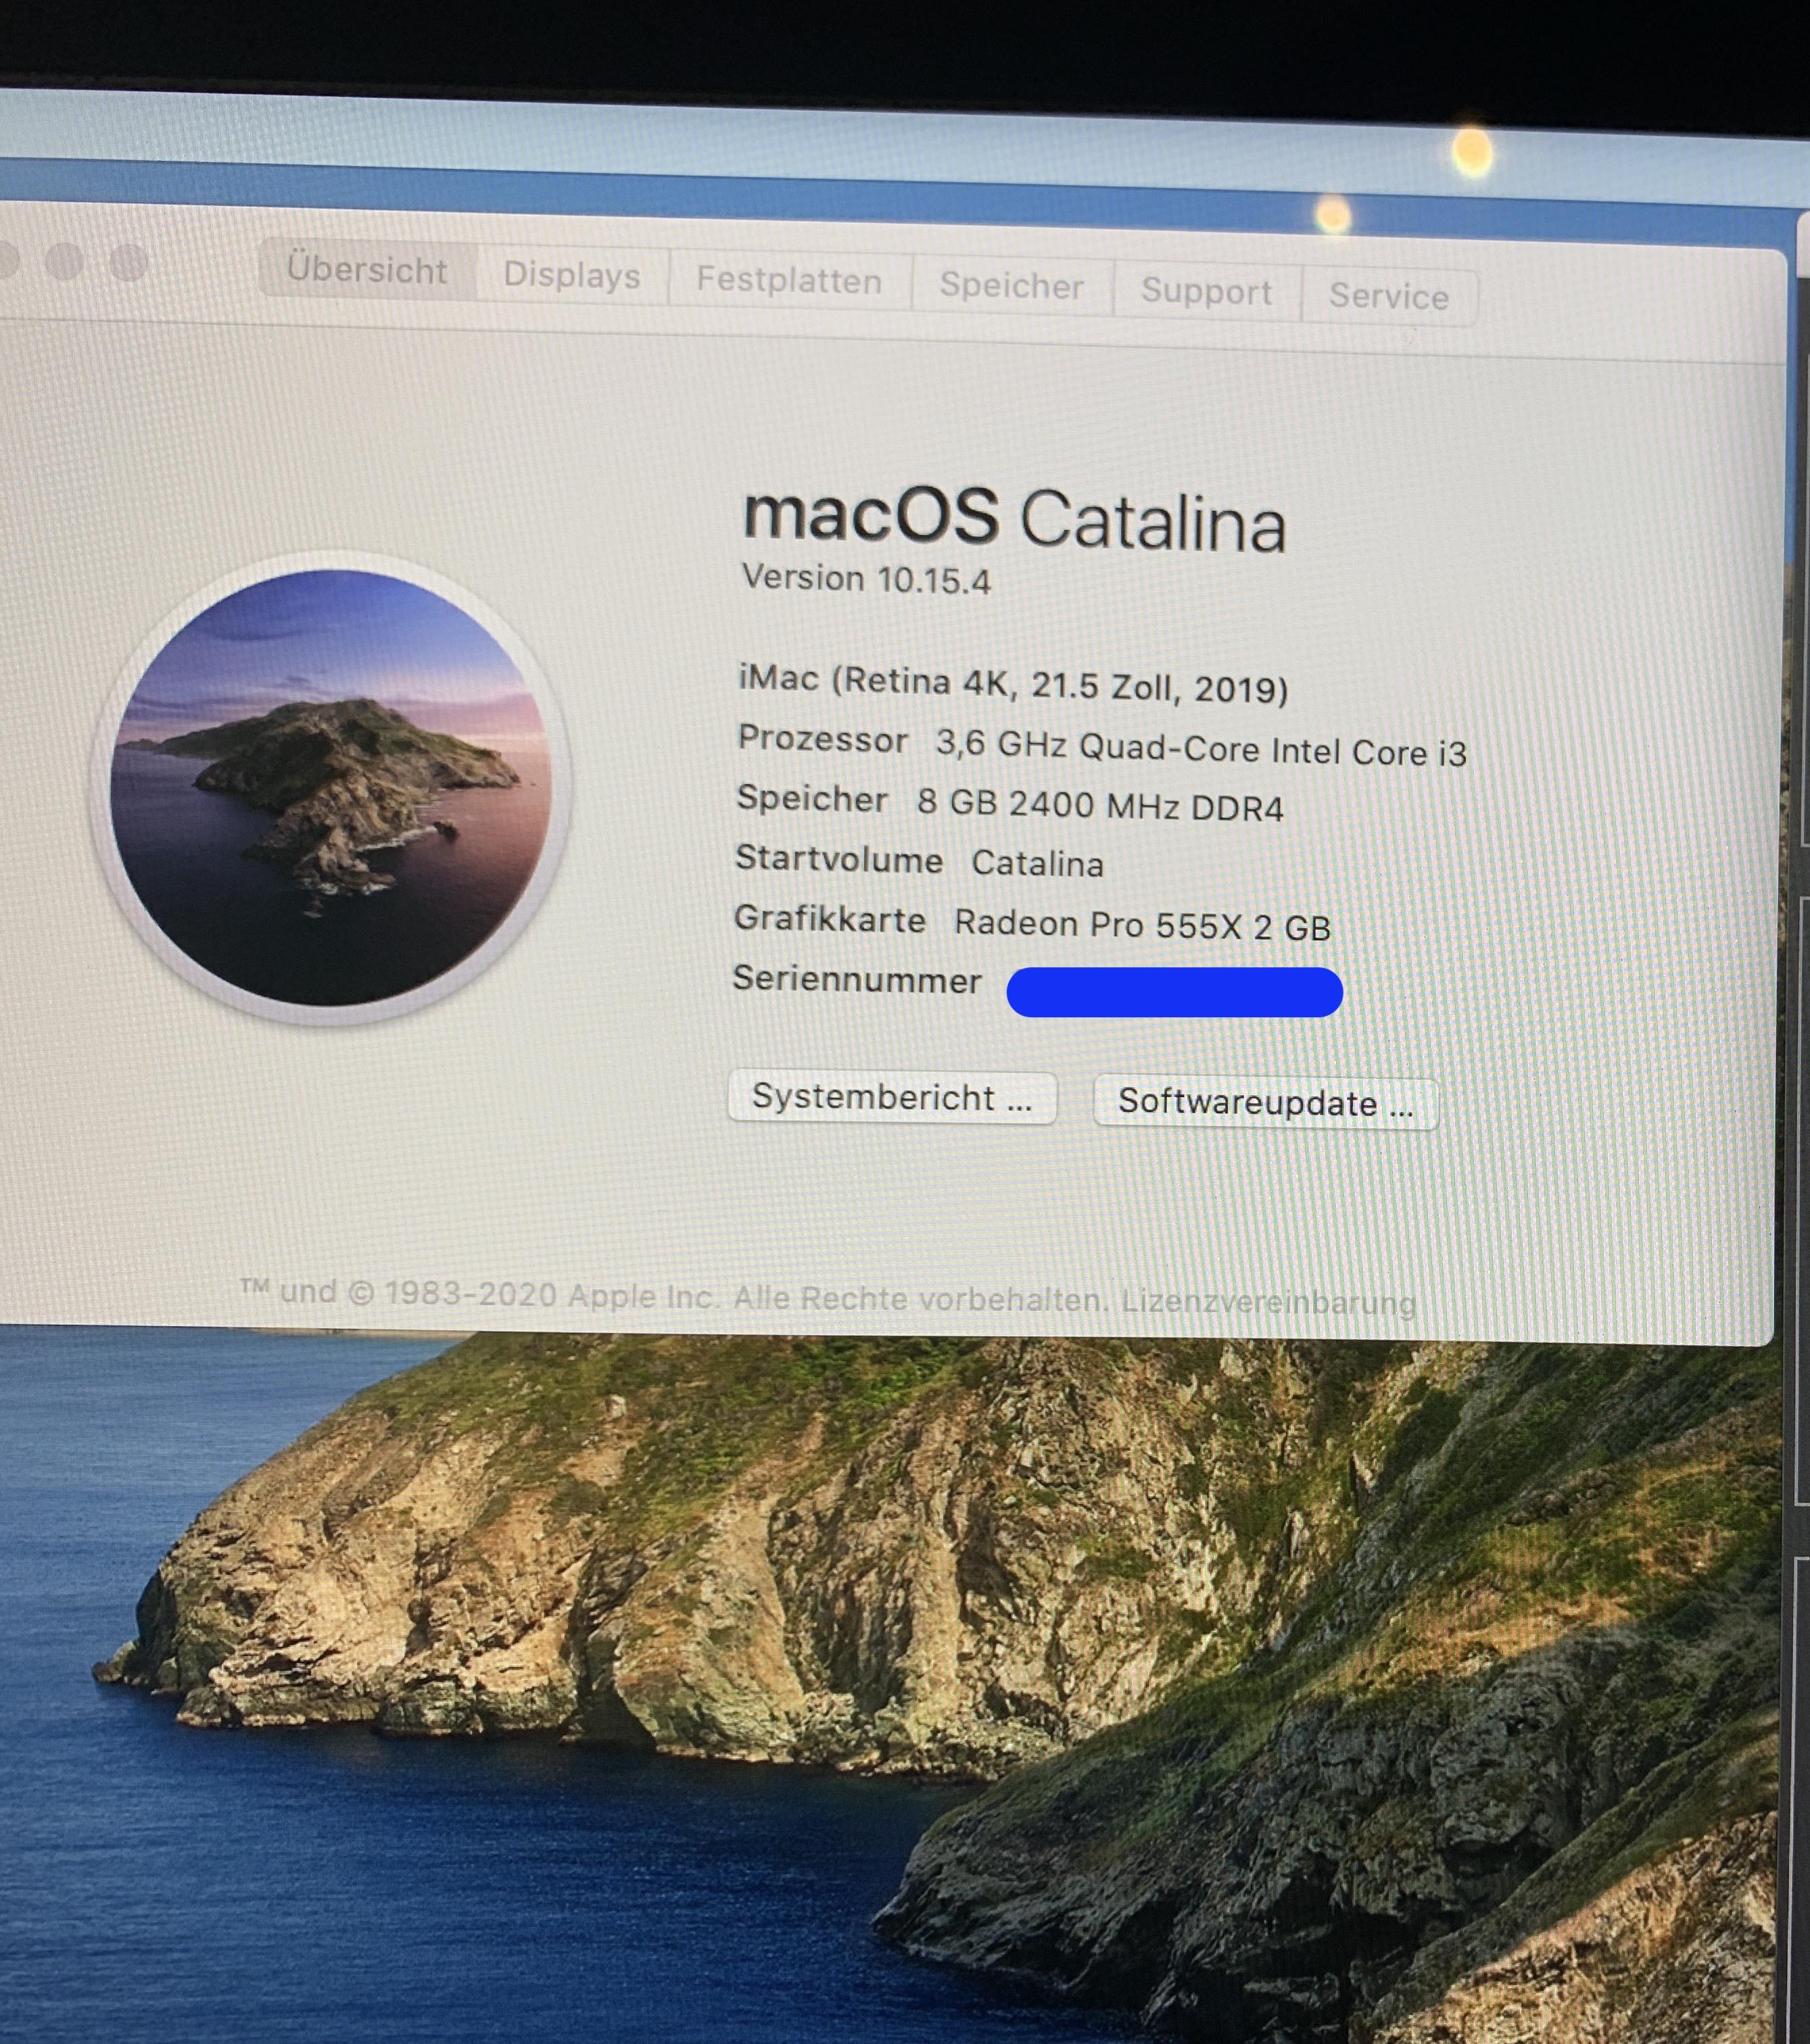Go to the Speicher tab
The width and height of the screenshot is (1810, 2044).
click(1011, 287)
